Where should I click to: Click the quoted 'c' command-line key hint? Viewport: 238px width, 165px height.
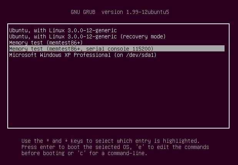81,153
